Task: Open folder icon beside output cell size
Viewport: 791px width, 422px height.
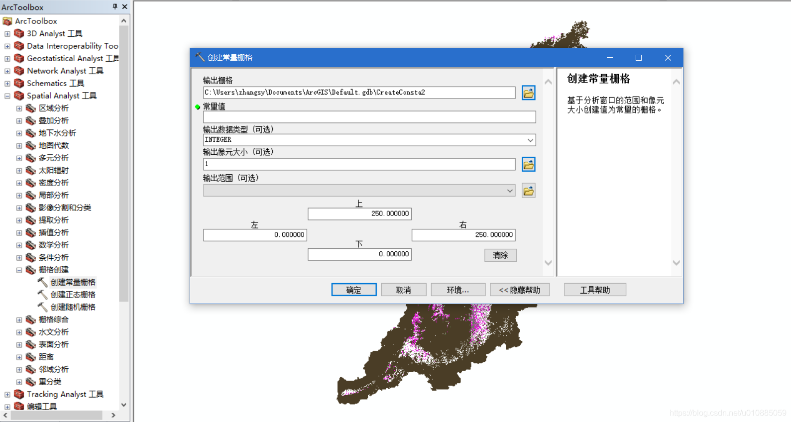Action: 528,164
